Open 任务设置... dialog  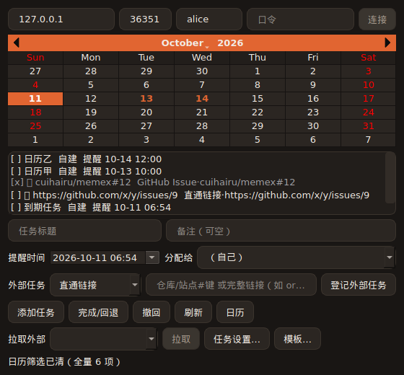tap(237, 339)
